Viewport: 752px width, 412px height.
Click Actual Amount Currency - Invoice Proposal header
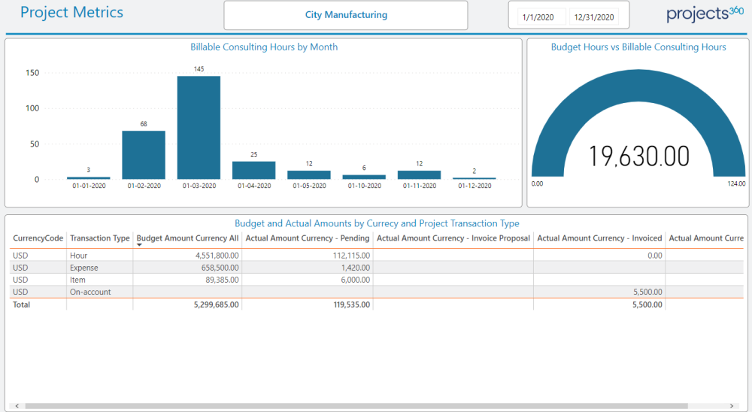click(453, 238)
